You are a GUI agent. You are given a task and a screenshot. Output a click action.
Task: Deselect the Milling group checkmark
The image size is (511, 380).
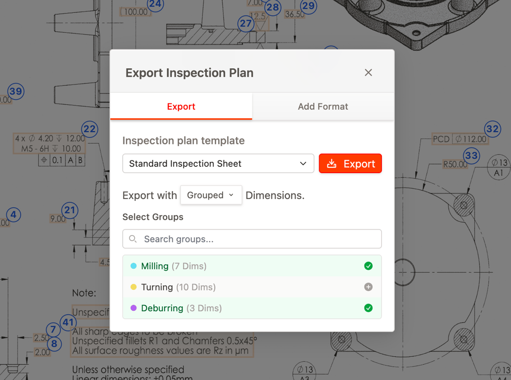point(369,266)
